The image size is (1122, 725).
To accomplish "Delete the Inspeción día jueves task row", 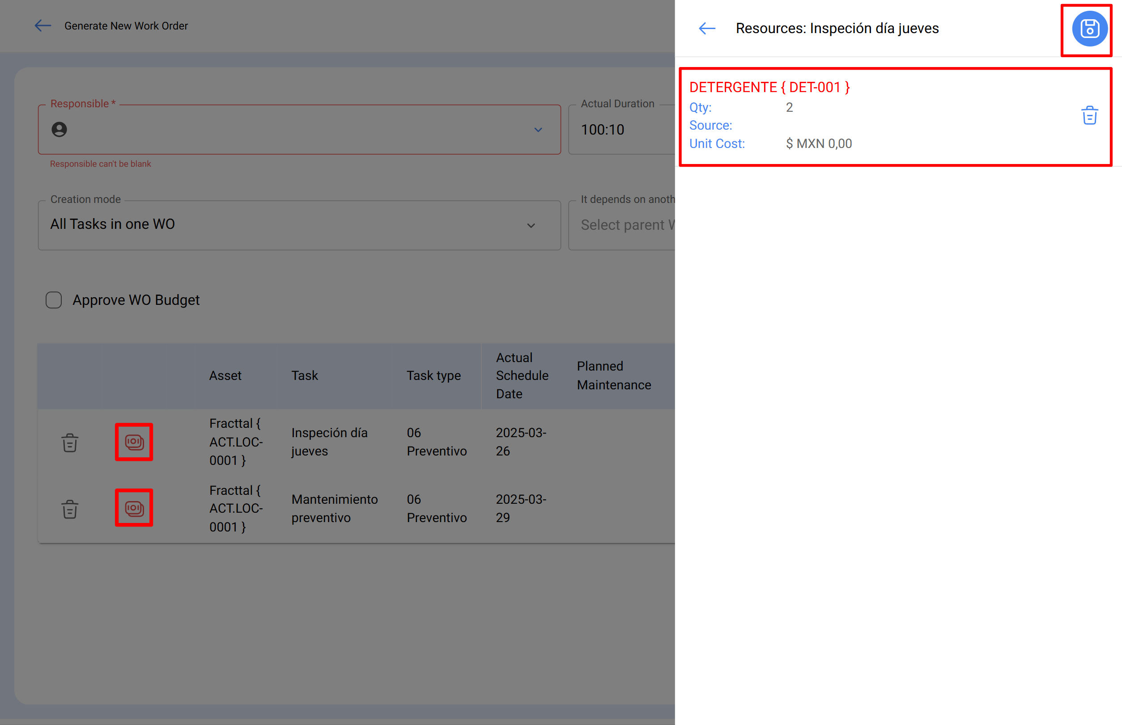I will 70,443.
